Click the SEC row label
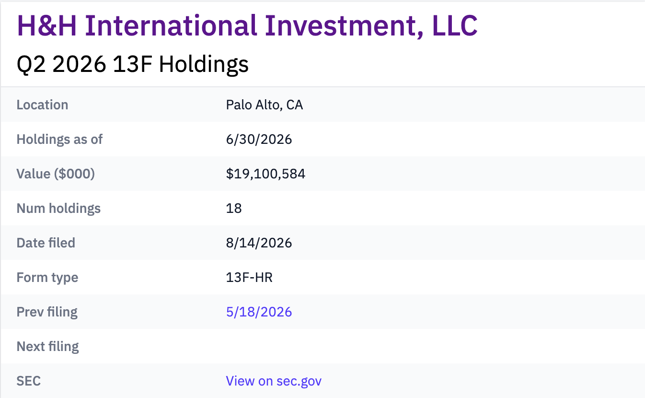Image resolution: width=645 pixels, height=398 pixels. (29, 381)
